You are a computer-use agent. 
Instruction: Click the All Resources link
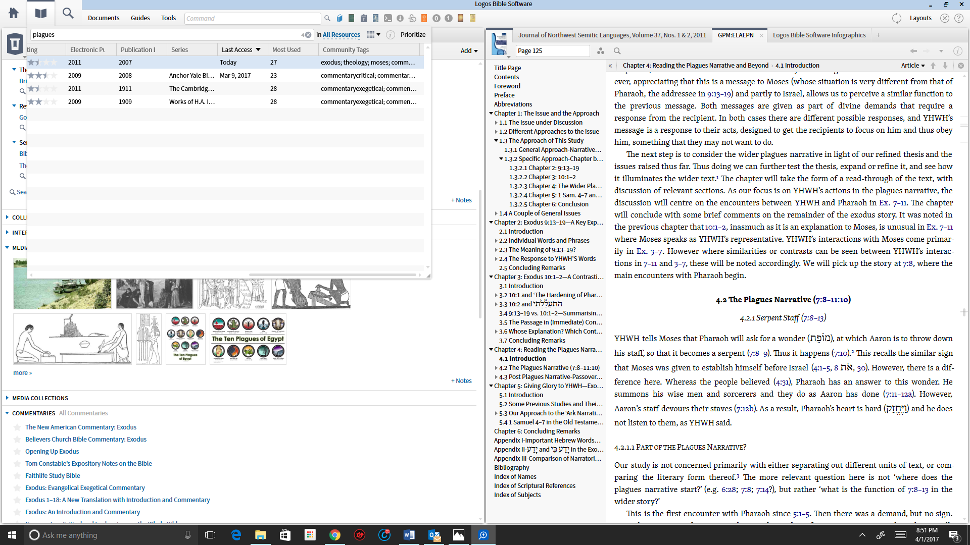coord(342,35)
